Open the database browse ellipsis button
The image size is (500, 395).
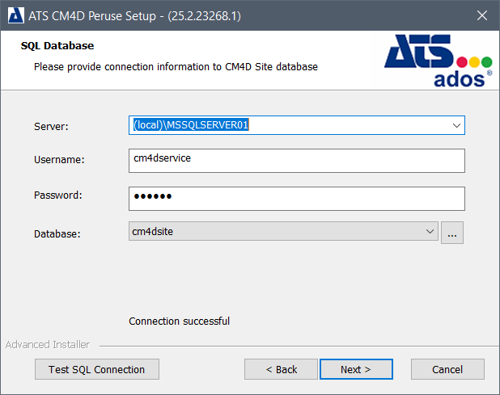[452, 233]
